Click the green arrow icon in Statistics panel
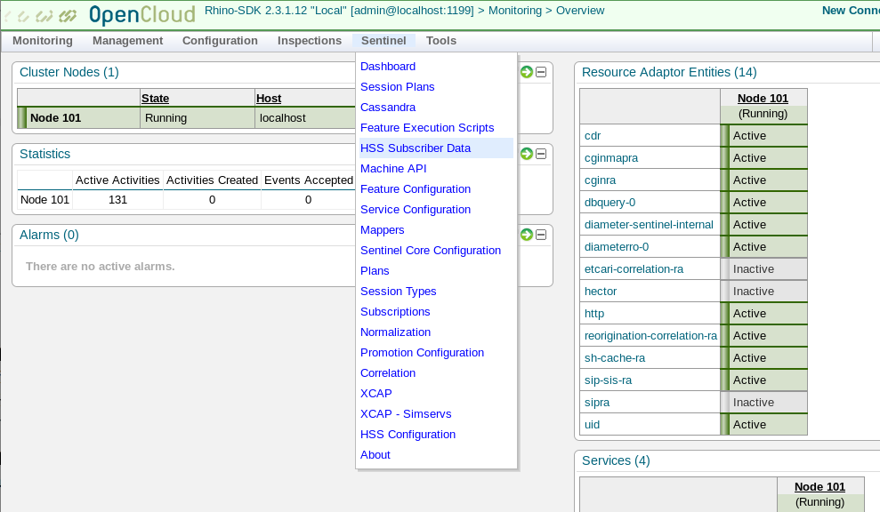 coord(527,154)
